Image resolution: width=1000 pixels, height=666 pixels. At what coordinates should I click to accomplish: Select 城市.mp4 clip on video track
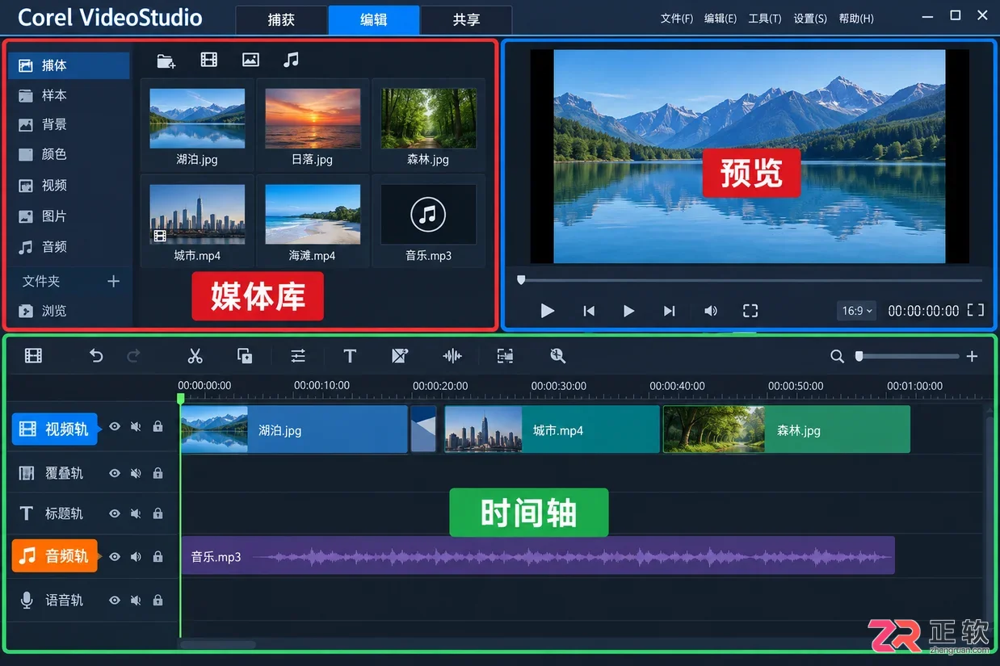(552, 429)
